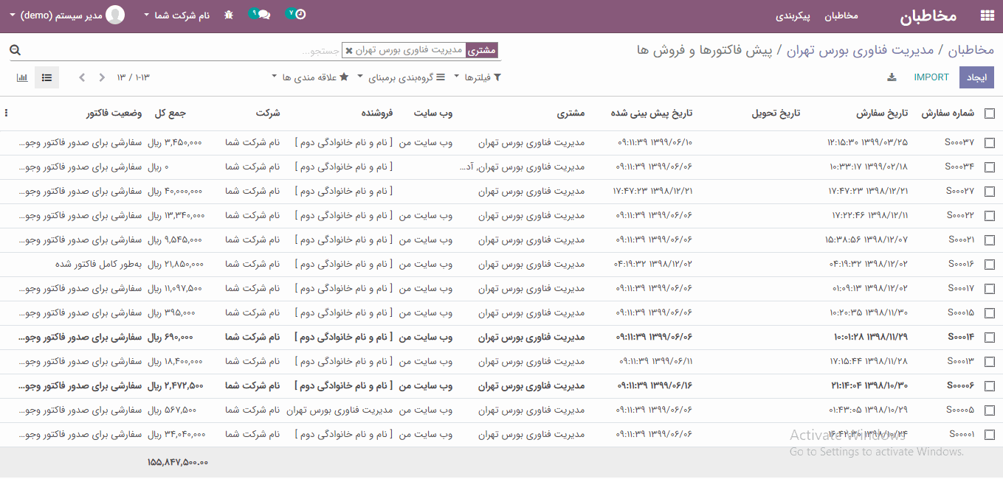The height and width of the screenshot is (479, 1003).
Task: Switch to the graph view icon
Action: [22, 77]
